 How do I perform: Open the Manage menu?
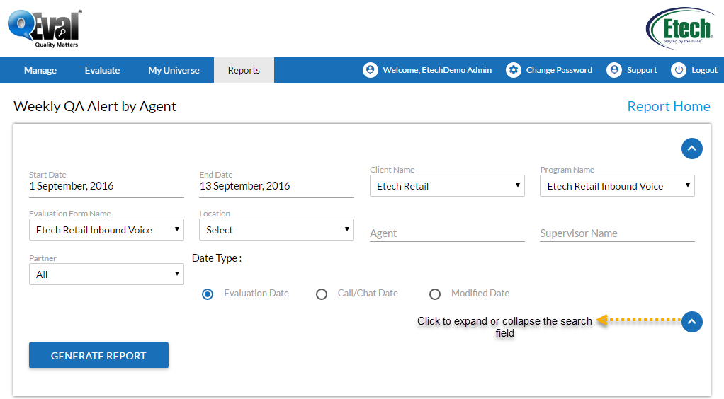40,70
